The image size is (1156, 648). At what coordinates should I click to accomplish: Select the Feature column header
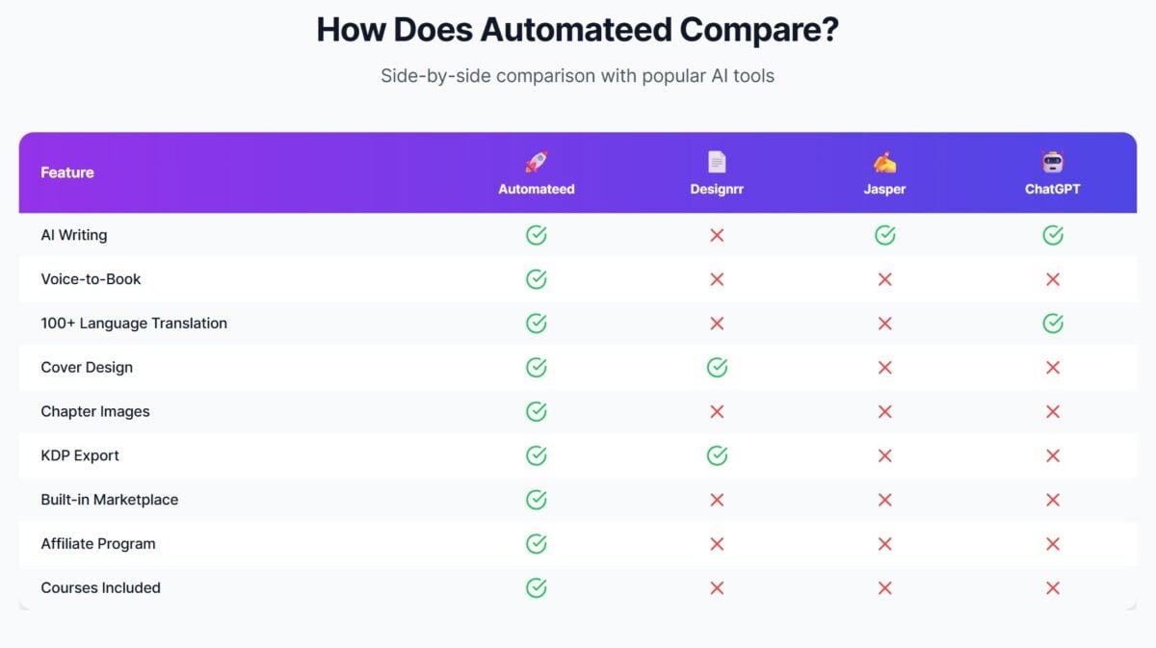pyautogui.click(x=67, y=172)
